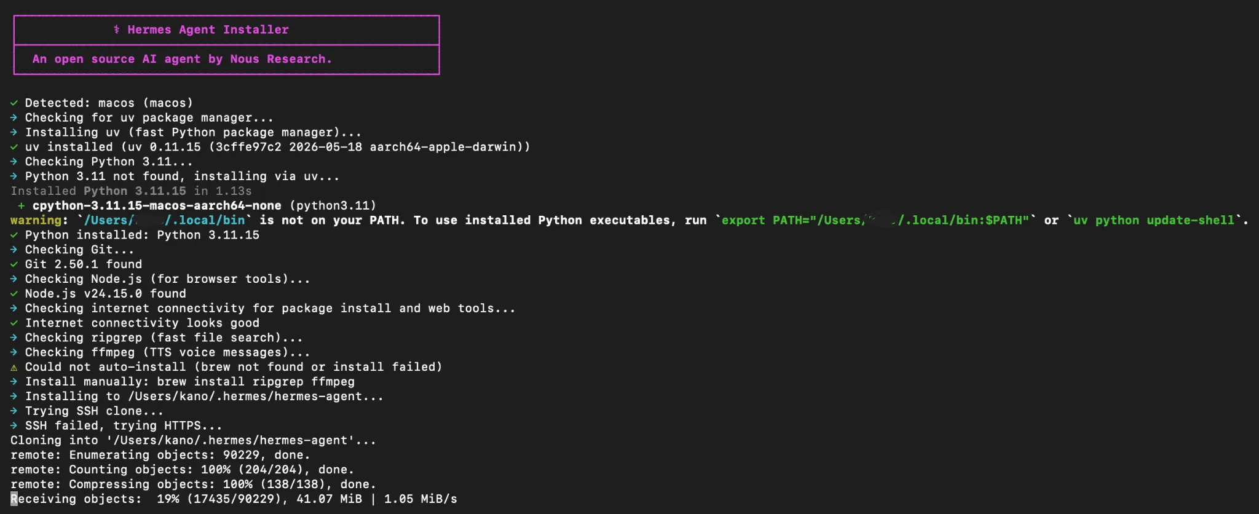Click the 'Checking Git...' line
Viewport: 1259px width, 514px height.
click(x=72, y=250)
